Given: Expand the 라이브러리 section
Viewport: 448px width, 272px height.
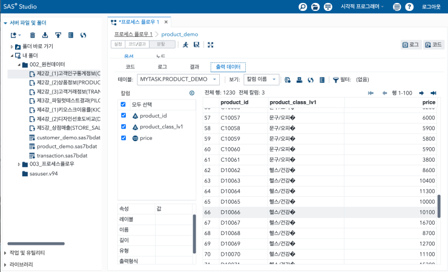Looking at the screenshot, I should click(x=5, y=265).
